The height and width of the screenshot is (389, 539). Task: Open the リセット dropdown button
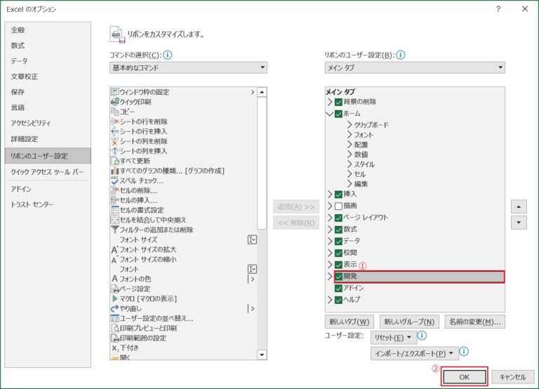[393, 338]
